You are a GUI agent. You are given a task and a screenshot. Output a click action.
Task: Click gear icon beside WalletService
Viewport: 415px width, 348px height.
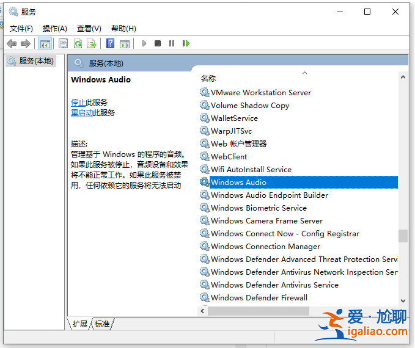pyautogui.click(x=204, y=118)
